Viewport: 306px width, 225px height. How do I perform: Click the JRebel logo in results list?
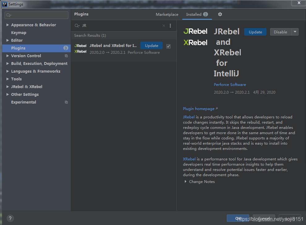(x=80, y=49)
